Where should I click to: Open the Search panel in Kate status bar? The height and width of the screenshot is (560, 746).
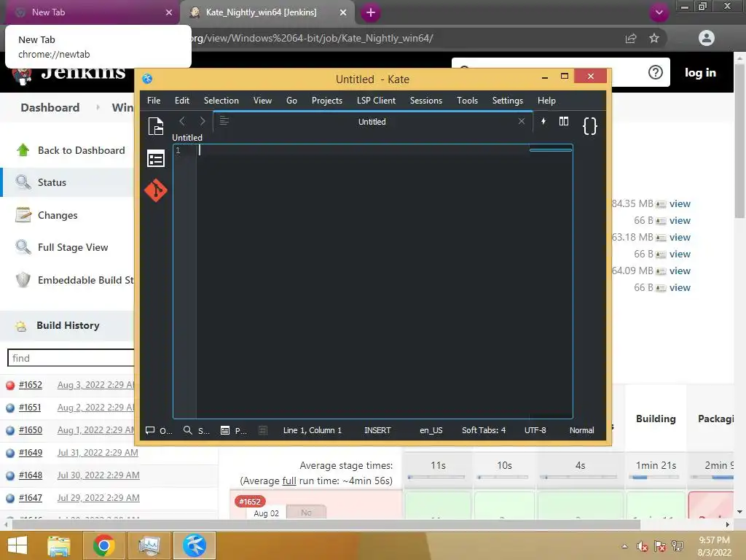coord(196,430)
